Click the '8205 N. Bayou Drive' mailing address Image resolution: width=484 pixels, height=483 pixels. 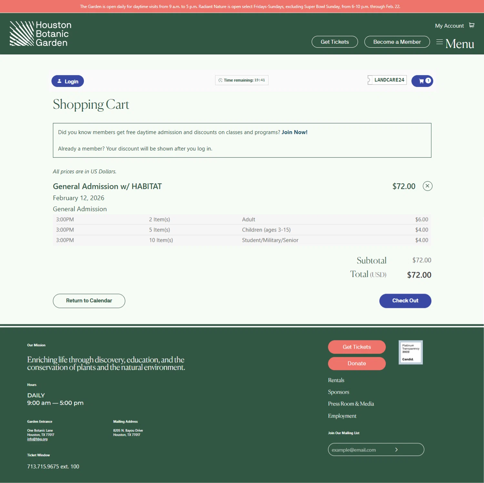click(128, 430)
